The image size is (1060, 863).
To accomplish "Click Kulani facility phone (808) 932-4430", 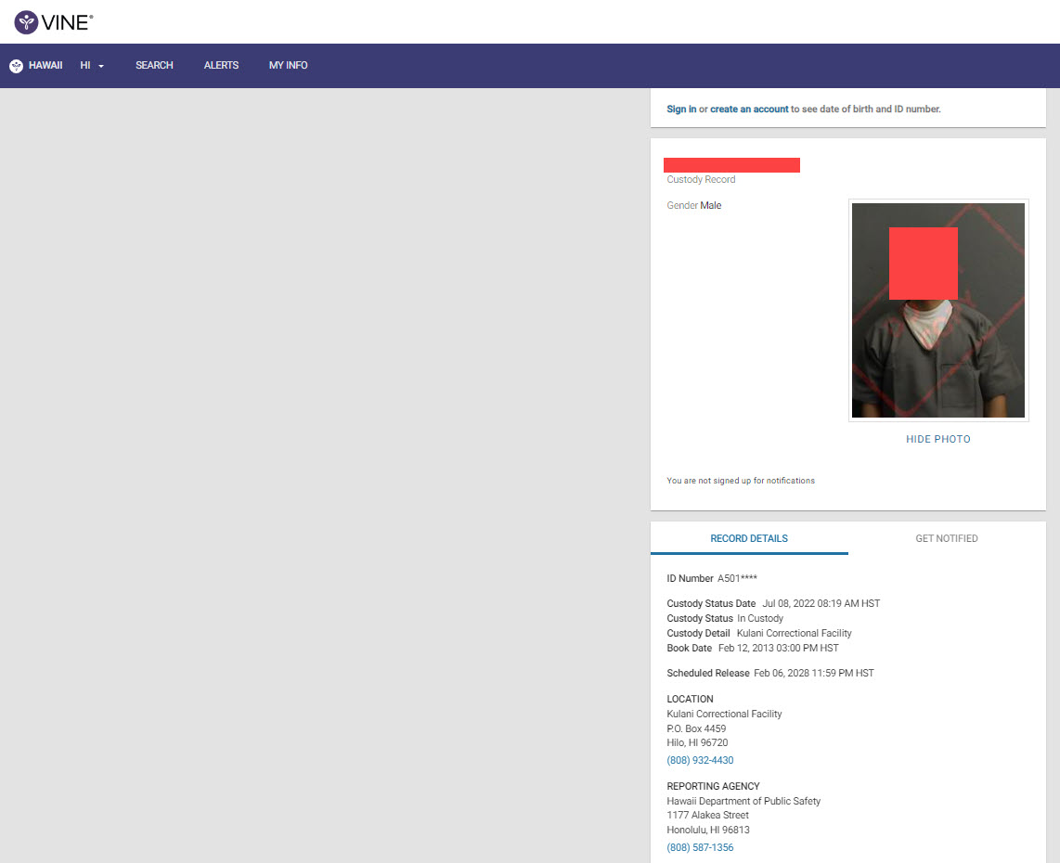I will (700, 761).
